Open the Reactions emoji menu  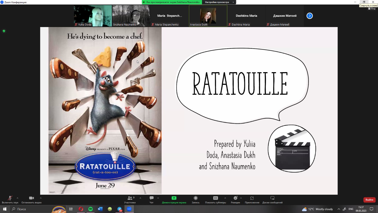pyautogui.click(x=235, y=198)
